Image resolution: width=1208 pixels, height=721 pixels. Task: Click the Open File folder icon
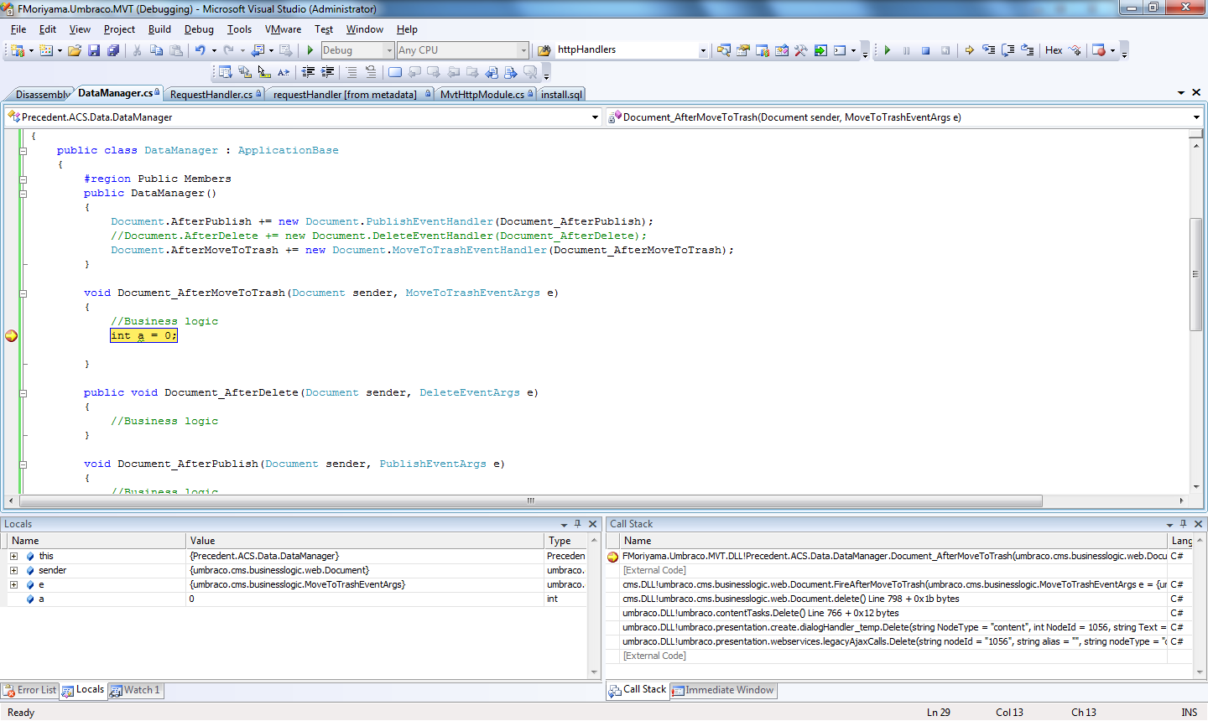(x=75, y=50)
